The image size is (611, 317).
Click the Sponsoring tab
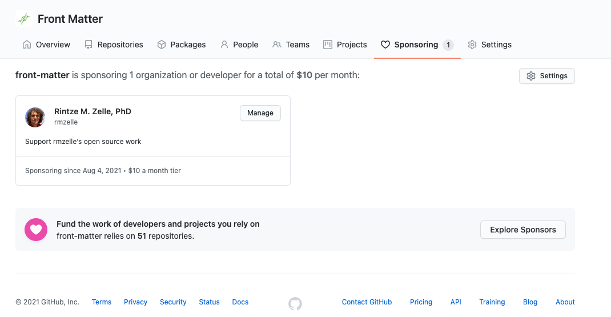pyautogui.click(x=416, y=45)
